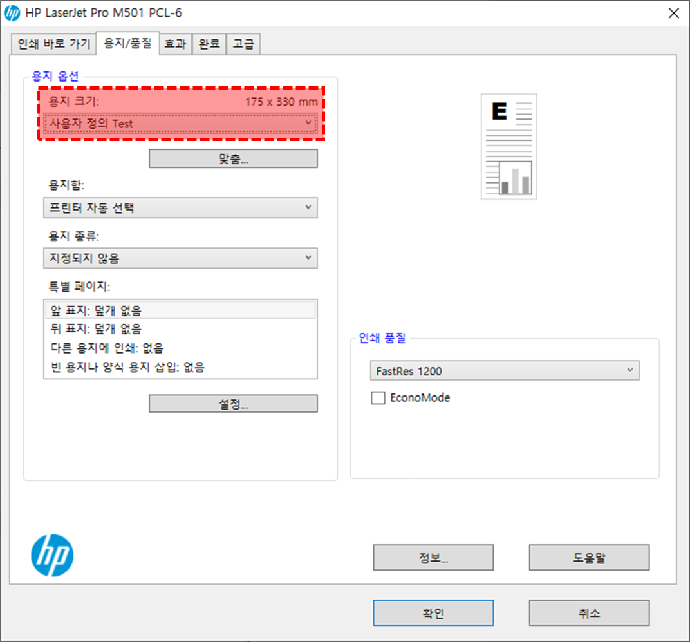Select the 앞 표지: 덮개 없음 list row
690x642 pixels.
(x=180, y=310)
